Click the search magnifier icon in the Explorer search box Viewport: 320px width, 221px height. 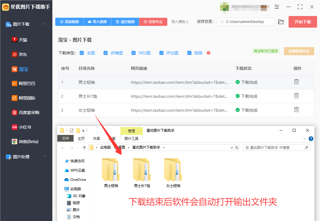coord(306,147)
